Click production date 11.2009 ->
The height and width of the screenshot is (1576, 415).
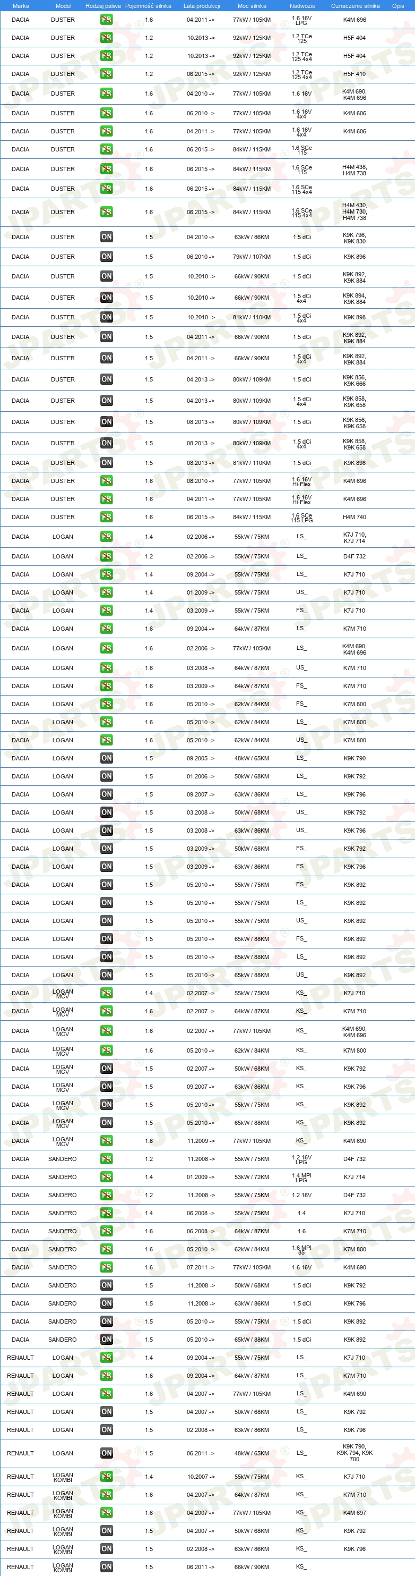pyautogui.click(x=201, y=1141)
